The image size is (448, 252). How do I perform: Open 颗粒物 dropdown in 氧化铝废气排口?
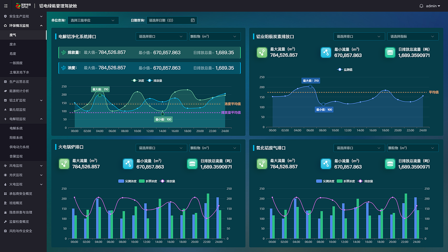point(413,148)
